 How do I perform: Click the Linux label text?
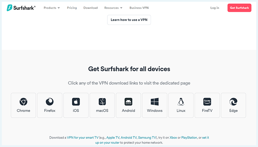pos(181,111)
